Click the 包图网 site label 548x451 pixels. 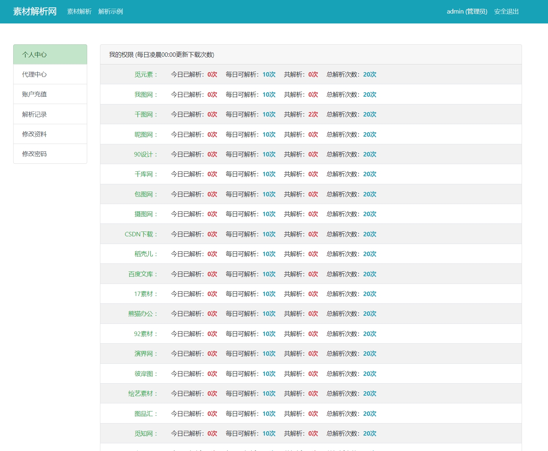point(146,194)
